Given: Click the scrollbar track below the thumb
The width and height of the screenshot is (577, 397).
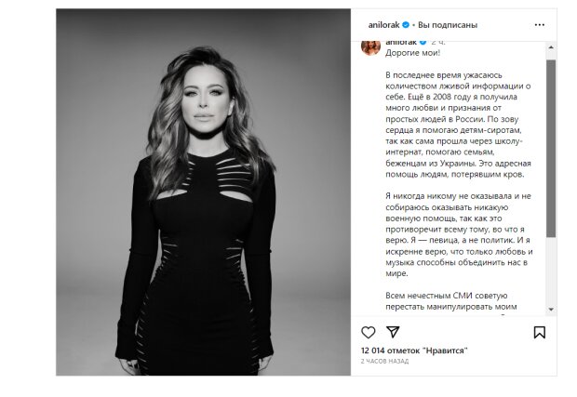Looking at the screenshot, I should 551,271.
